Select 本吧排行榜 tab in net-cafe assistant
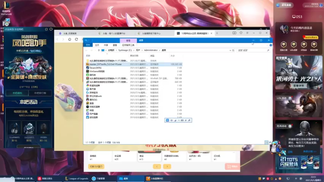324x182 pixels. 40,93
